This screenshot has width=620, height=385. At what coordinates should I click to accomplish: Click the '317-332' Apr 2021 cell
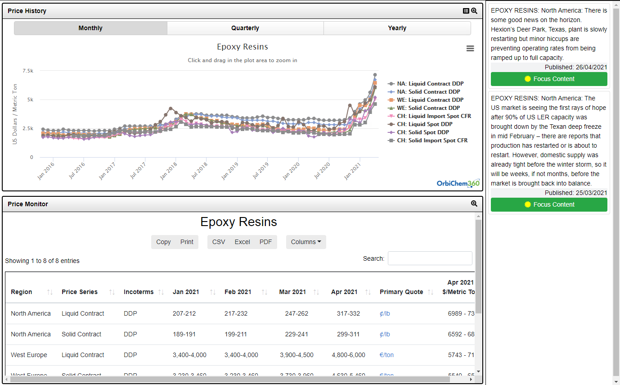[x=348, y=313]
